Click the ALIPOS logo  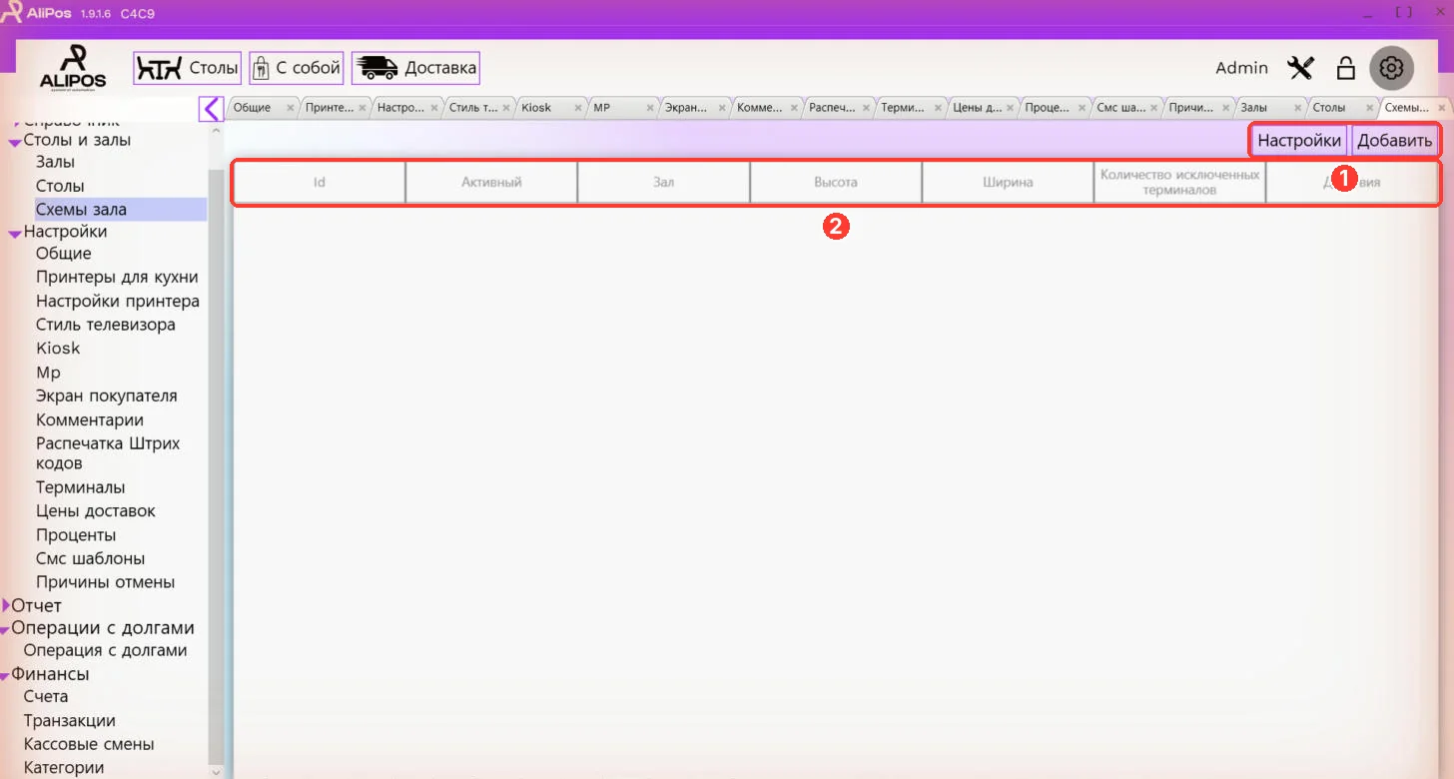(73, 68)
